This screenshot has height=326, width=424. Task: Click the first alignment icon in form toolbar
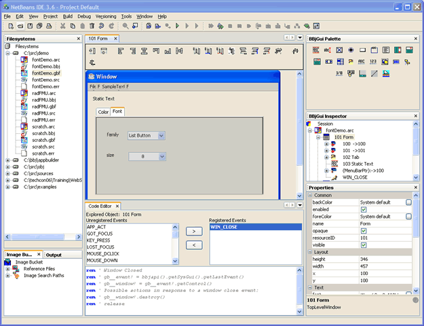92,51
